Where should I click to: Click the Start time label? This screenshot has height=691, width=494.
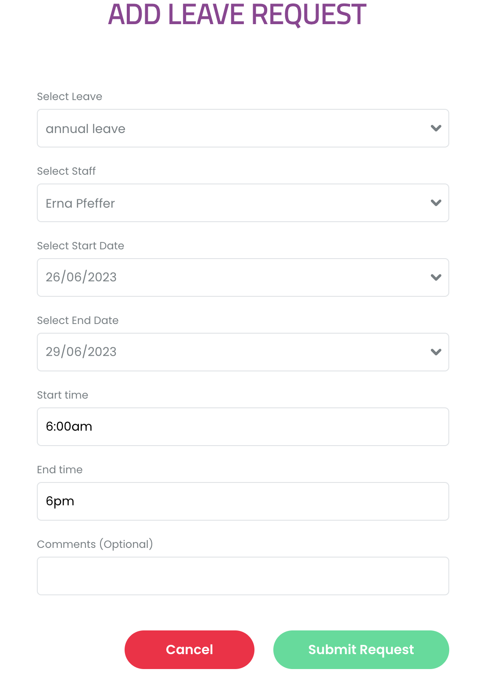[62, 395]
